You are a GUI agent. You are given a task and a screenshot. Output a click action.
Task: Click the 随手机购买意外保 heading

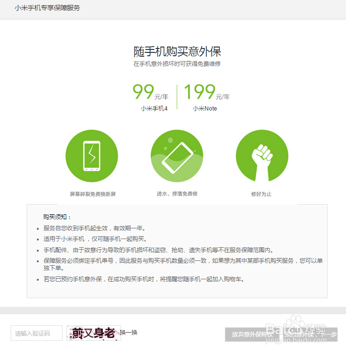[177, 51]
